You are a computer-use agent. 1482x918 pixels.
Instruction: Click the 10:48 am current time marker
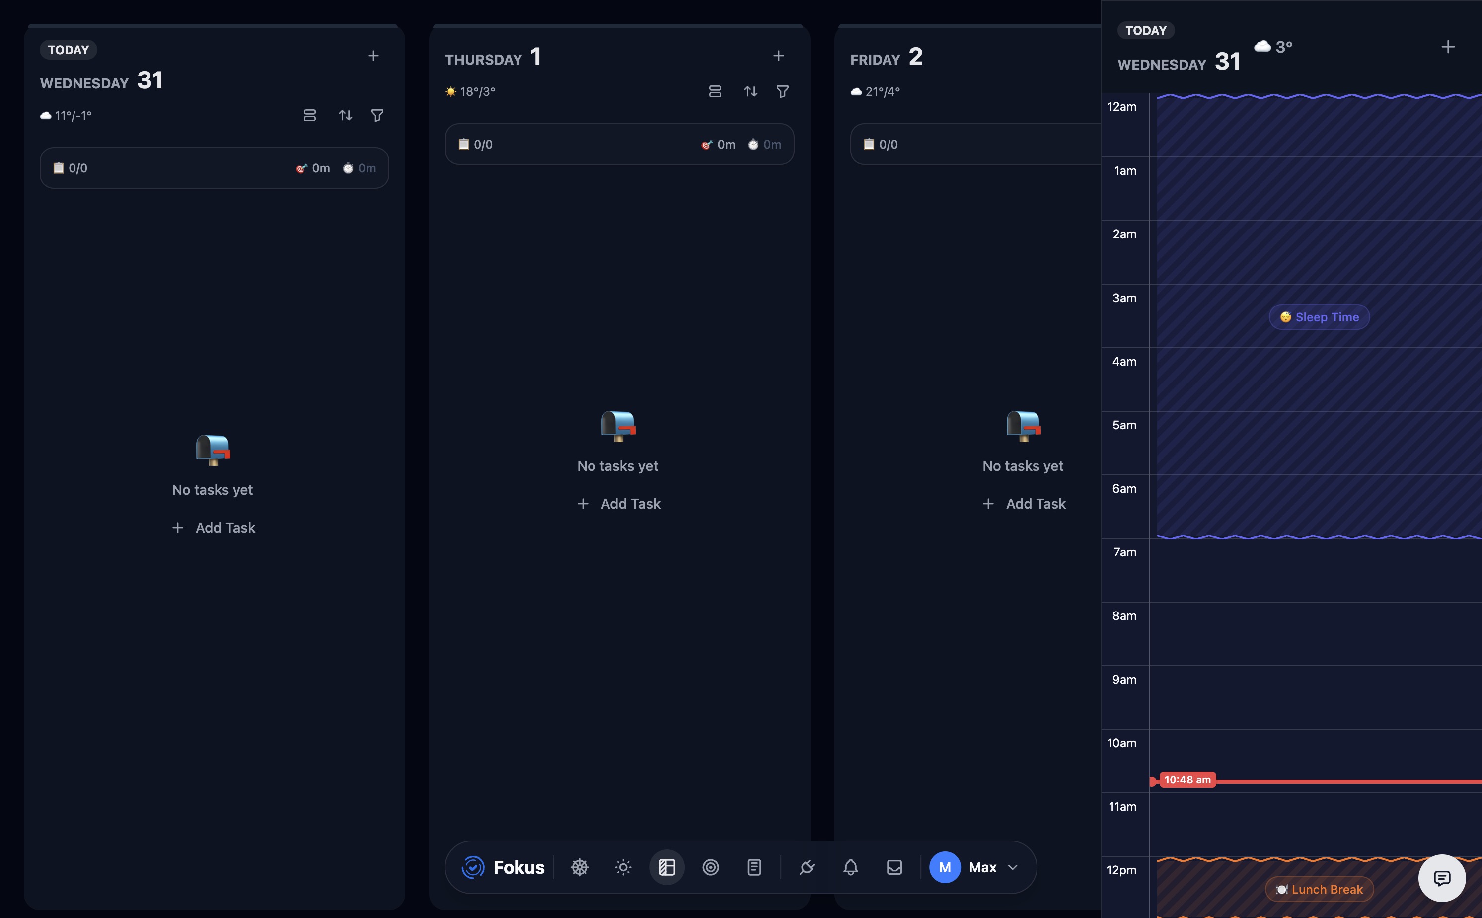(x=1186, y=779)
